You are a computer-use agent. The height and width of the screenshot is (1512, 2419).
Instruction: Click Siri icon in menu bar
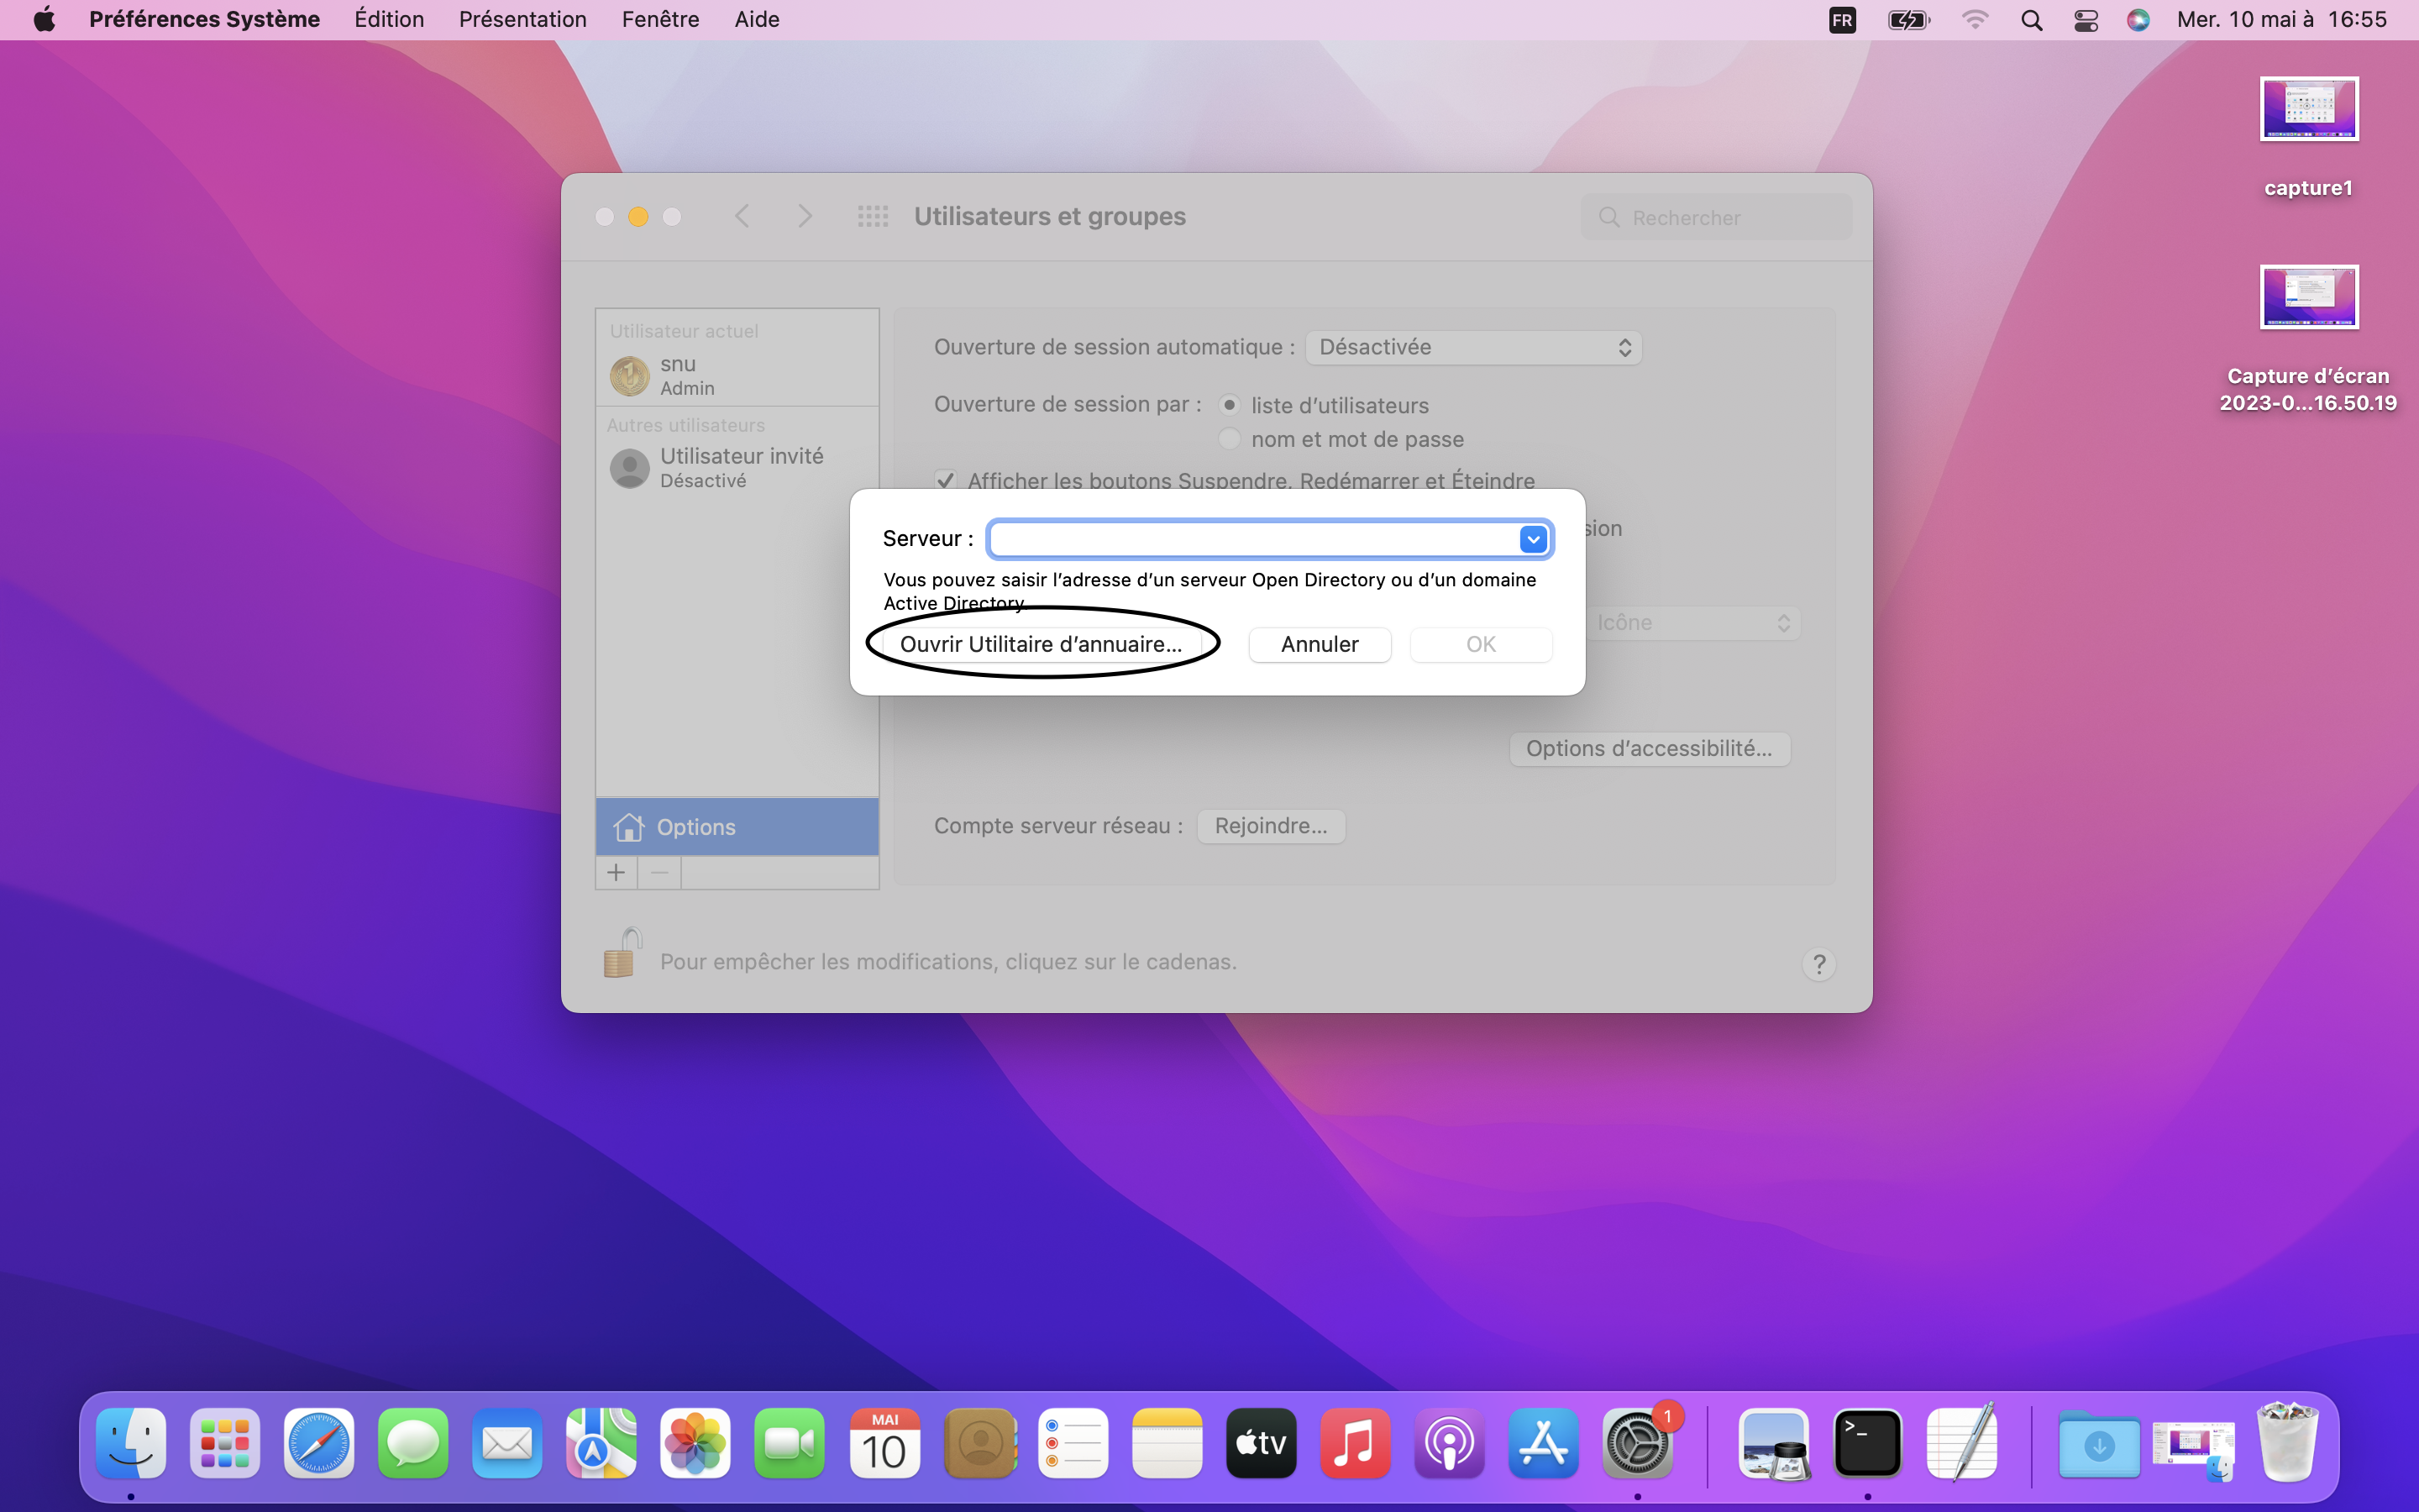(2138, 20)
